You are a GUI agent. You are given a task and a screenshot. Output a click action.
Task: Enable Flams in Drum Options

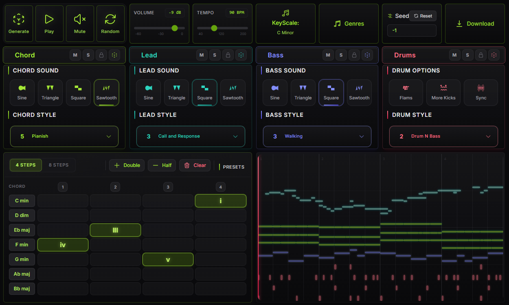click(x=406, y=92)
